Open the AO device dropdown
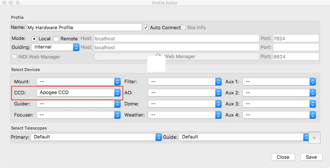The image size is (330, 168). point(184,93)
